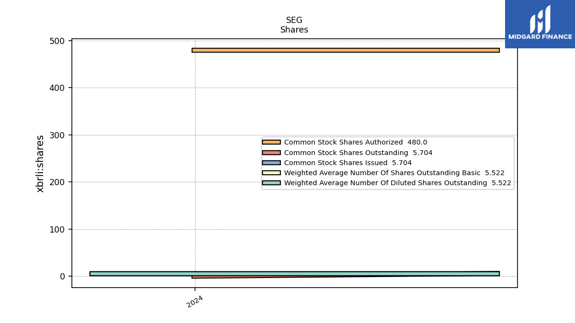Click the teal Weighted Average Diluted legend swatch
The height and width of the screenshot is (323, 575).
coord(271,183)
